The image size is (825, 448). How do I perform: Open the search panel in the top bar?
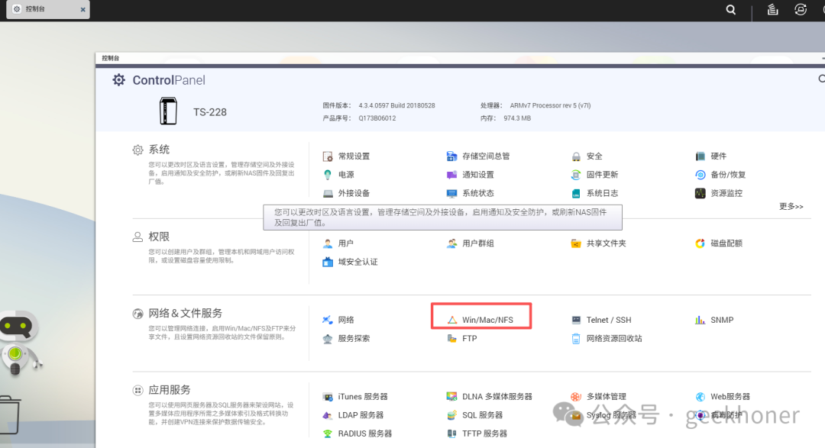pos(730,10)
